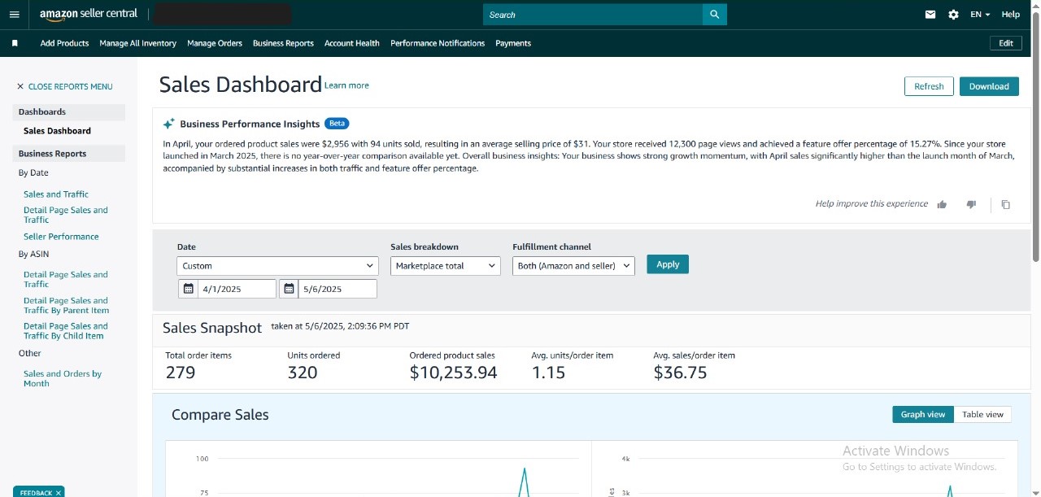Click the Avg. units/order item value 1.15
1041x497 pixels.
click(x=548, y=373)
